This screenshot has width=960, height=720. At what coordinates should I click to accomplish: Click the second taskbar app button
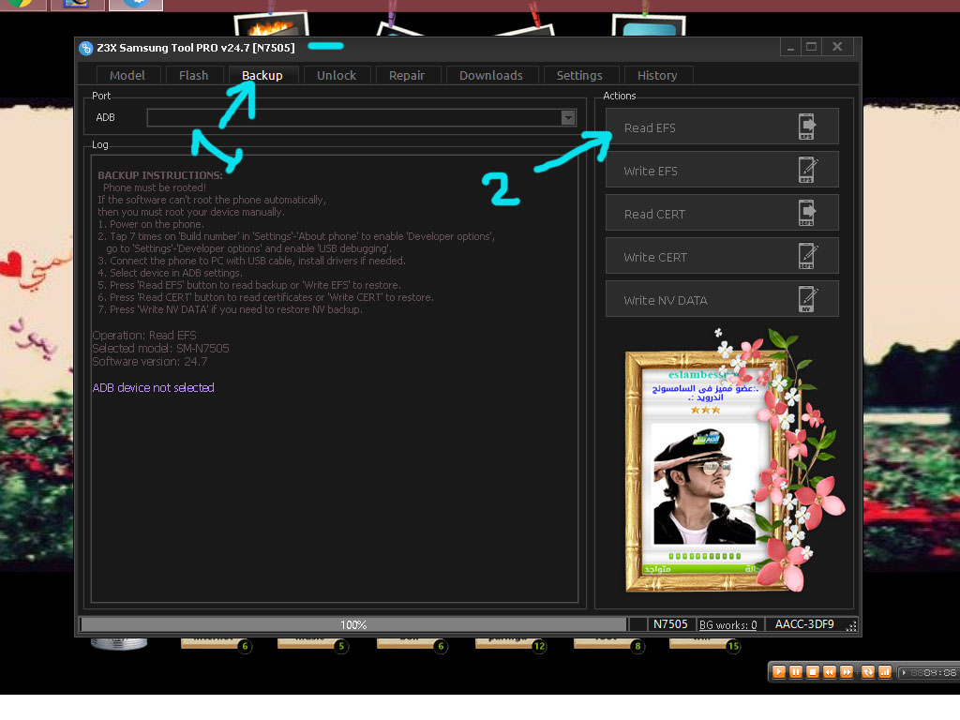point(77,4)
